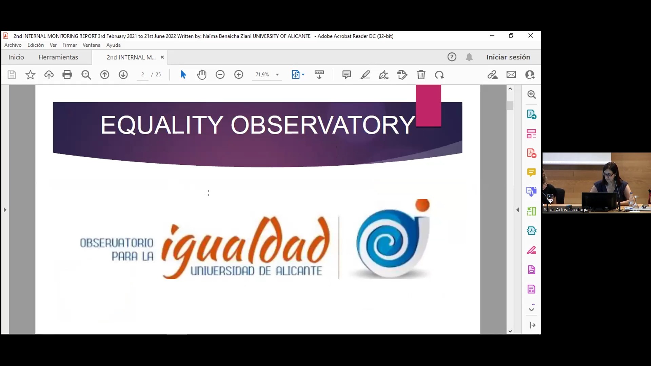Switch to the Herramientas tab
Screen dimensions: 651x366
(x=58, y=57)
